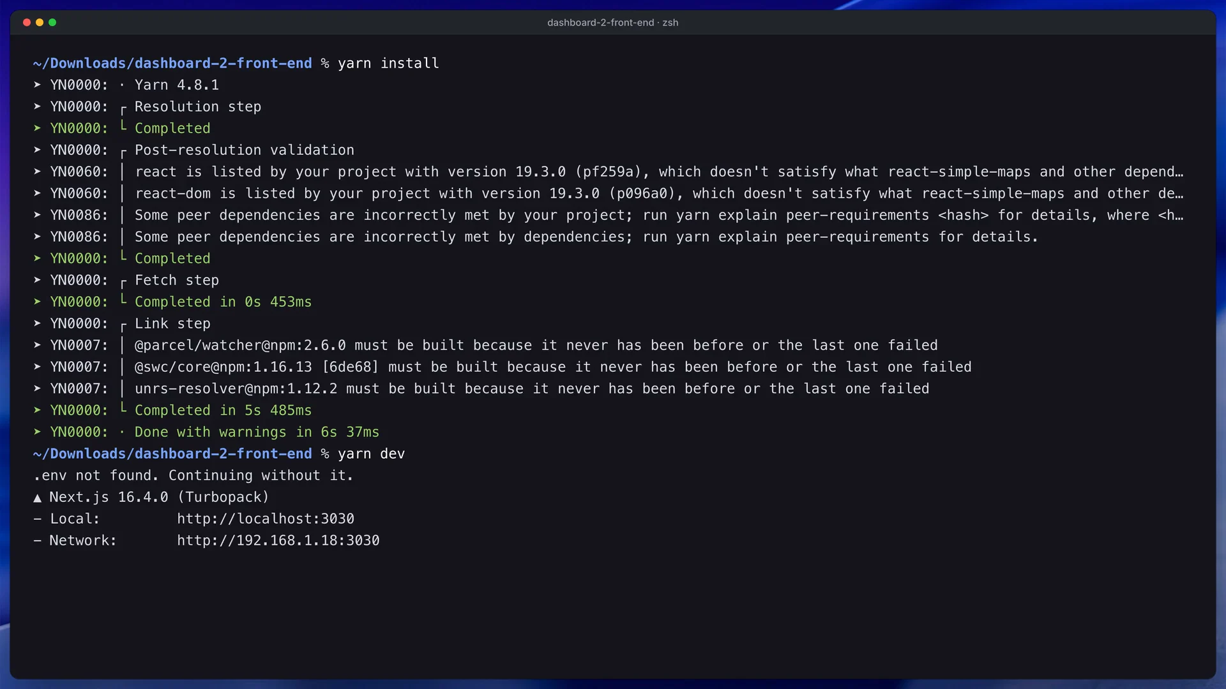Click 'Completed in 5s 485ms' text
Image resolution: width=1226 pixels, height=689 pixels.
pos(223,410)
